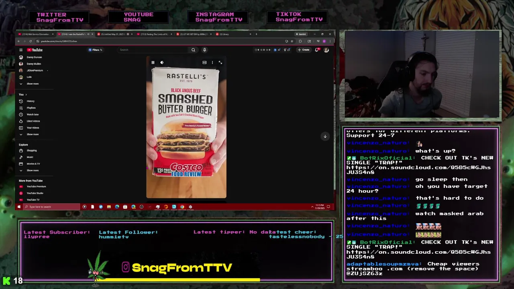Open Danny Duncan subscription
The width and height of the screenshot is (514, 289).
click(34, 57)
